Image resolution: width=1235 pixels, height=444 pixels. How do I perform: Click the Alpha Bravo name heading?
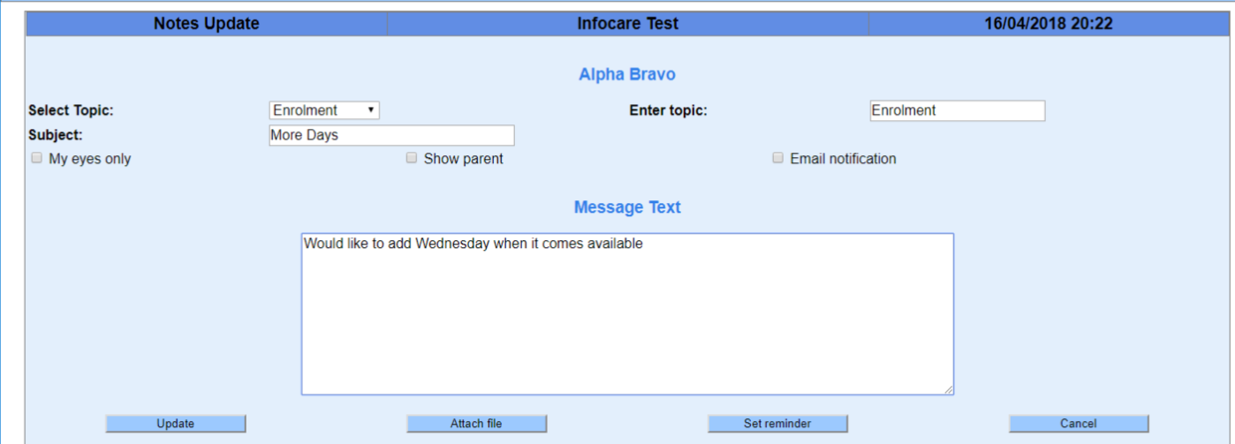[x=626, y=74]
